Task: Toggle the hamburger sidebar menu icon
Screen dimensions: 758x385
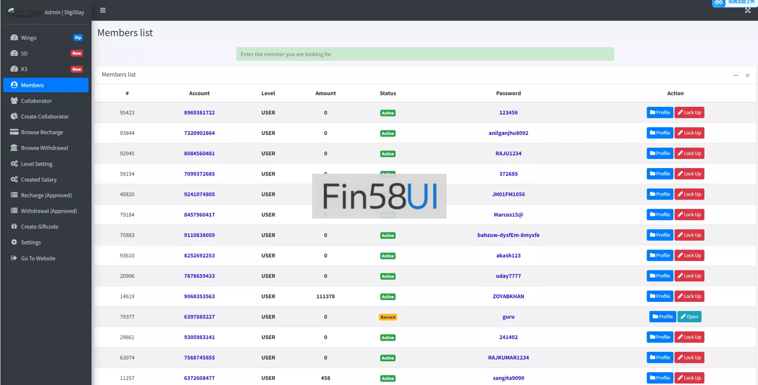Action: click(x=103, y=10)
